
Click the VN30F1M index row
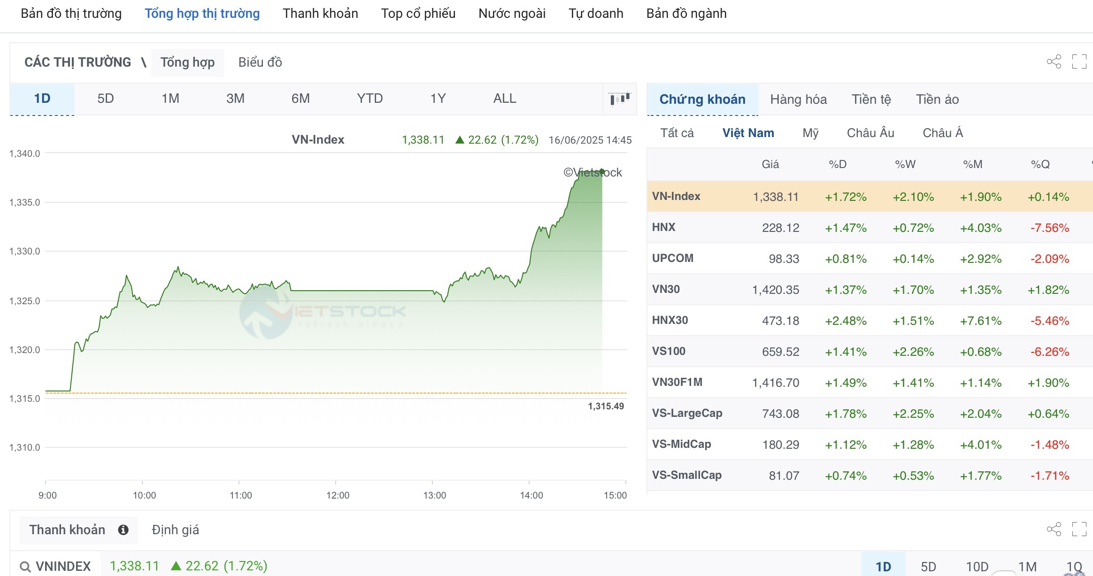[x=677, y=382]
